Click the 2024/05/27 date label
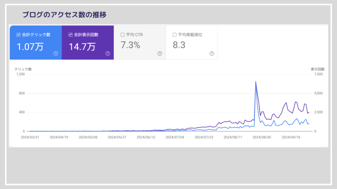Viewport: 337px width, 189px height. pyautogui.click(x=117, y=137)
